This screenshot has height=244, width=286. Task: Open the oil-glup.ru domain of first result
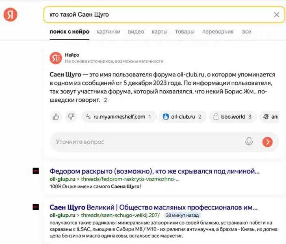[x=63, y=179]
